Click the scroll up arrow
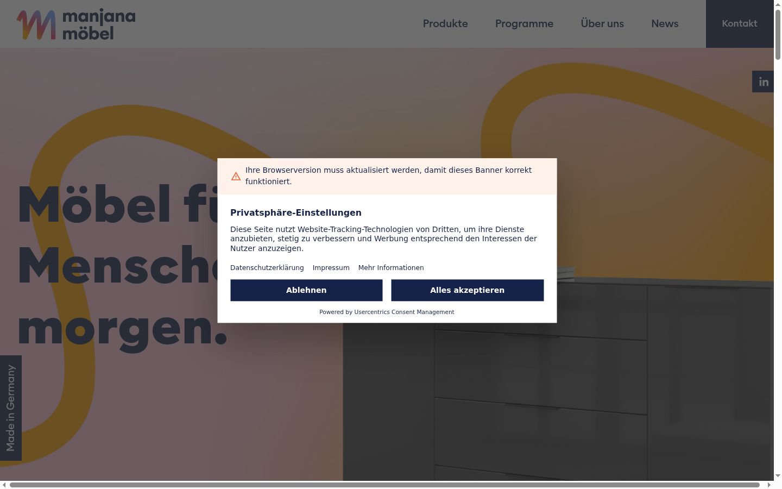Image resolution: width=782 pixels, height=489 pixels. coord(778,4)
